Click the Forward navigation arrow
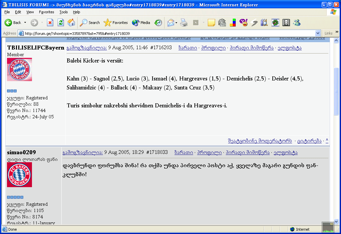341x234 pixels. [x=34, y=23]
